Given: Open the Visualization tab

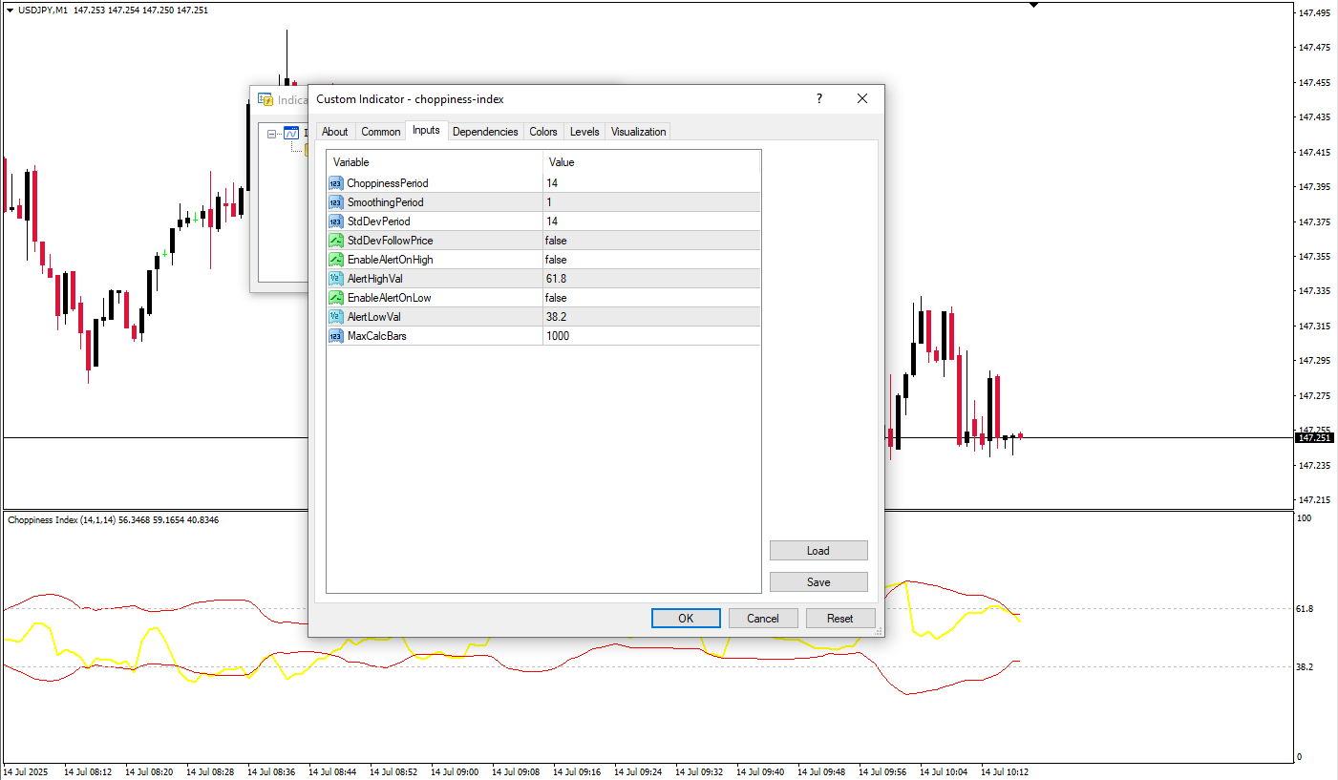Looking at the screenshot, I should pyautogui.click(x=638, y=132).
